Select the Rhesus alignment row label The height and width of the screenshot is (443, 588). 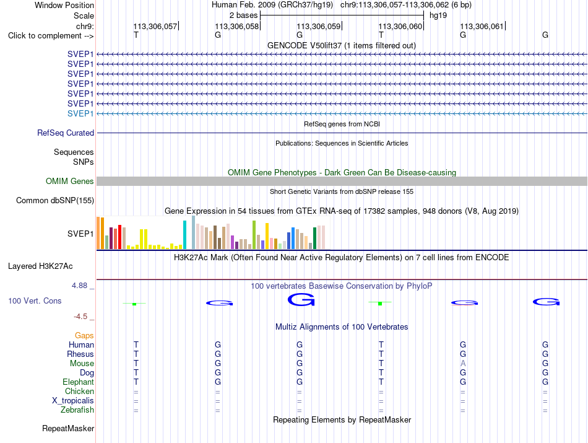click(x=80, y=354)
